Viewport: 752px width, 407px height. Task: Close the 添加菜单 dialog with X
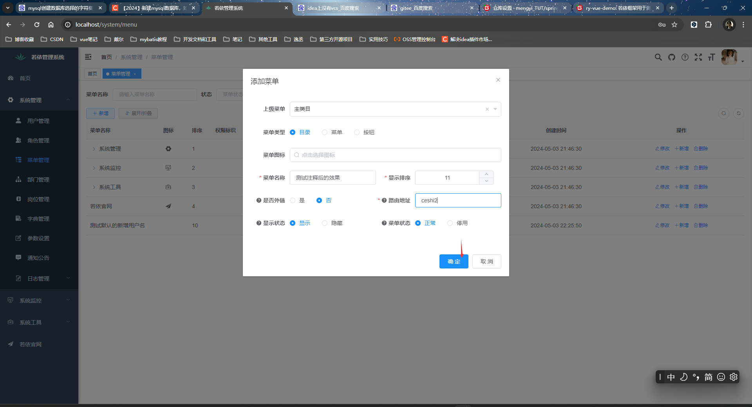[498, 80]
